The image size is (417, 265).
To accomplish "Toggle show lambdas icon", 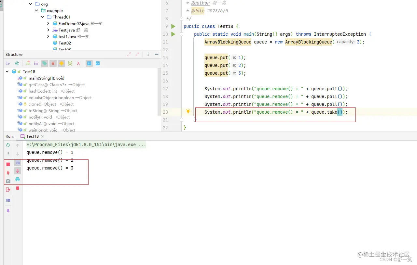I will pos(78,63).
